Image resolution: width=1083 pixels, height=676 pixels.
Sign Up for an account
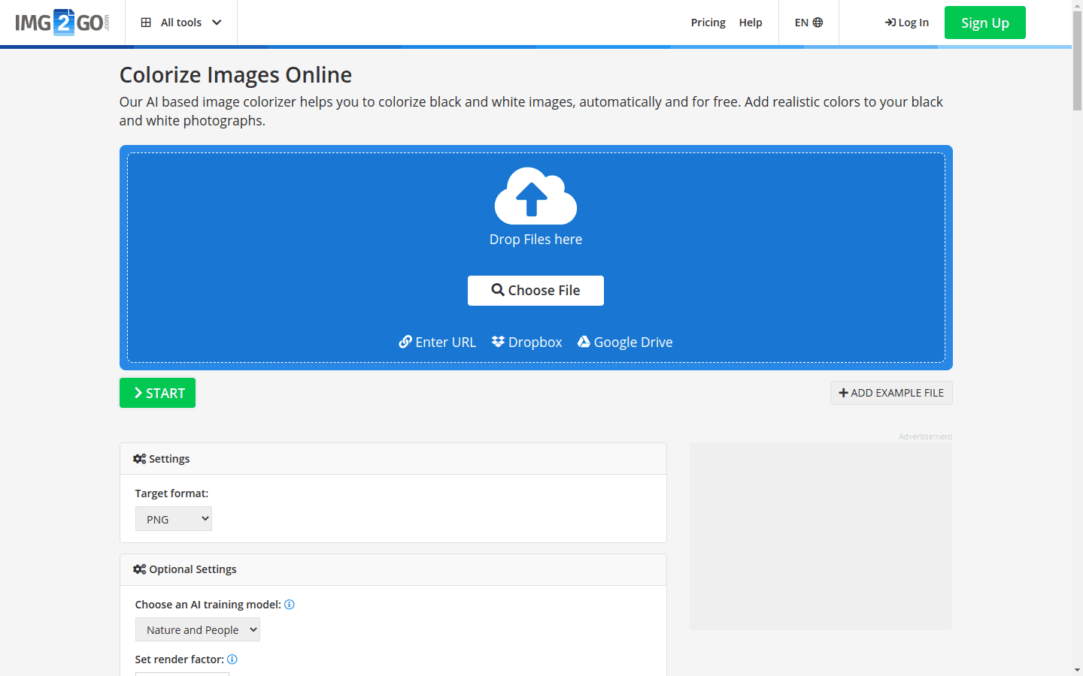(x=984, y=22)
